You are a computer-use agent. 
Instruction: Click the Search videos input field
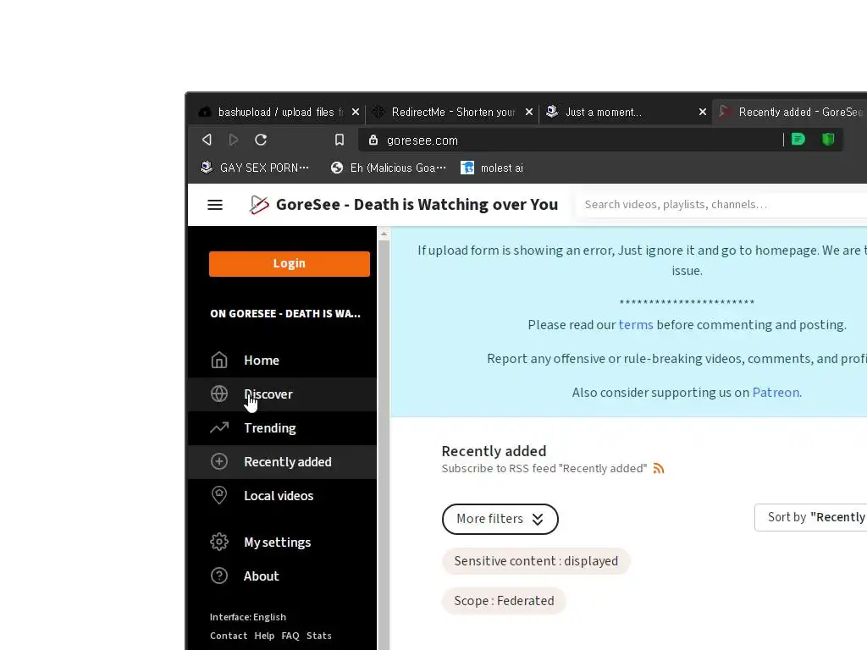721,205
